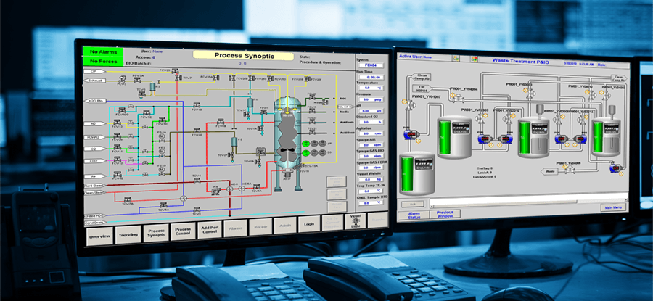Select valve FCV3A near the exhaust

pyautogui.click(x=138, y=80)
